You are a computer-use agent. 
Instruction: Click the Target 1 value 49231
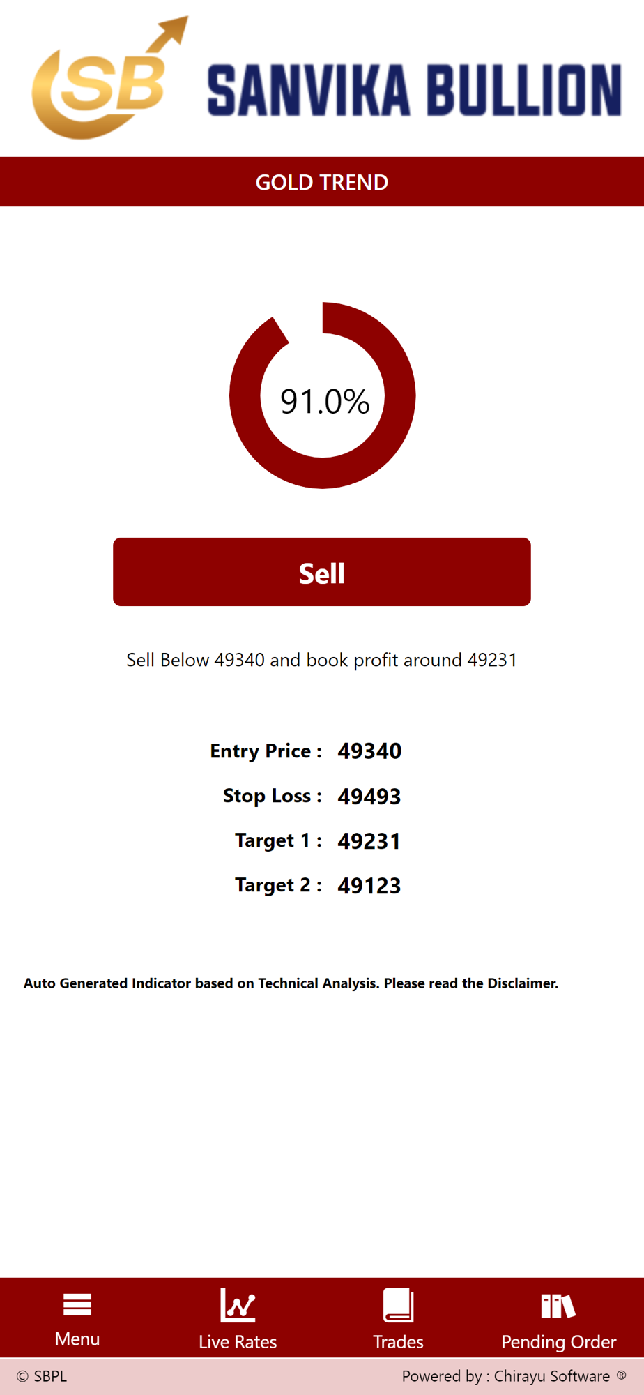coord(369,841)
